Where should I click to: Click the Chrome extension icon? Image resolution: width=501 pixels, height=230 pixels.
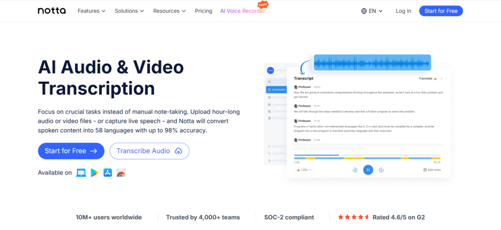121,173
